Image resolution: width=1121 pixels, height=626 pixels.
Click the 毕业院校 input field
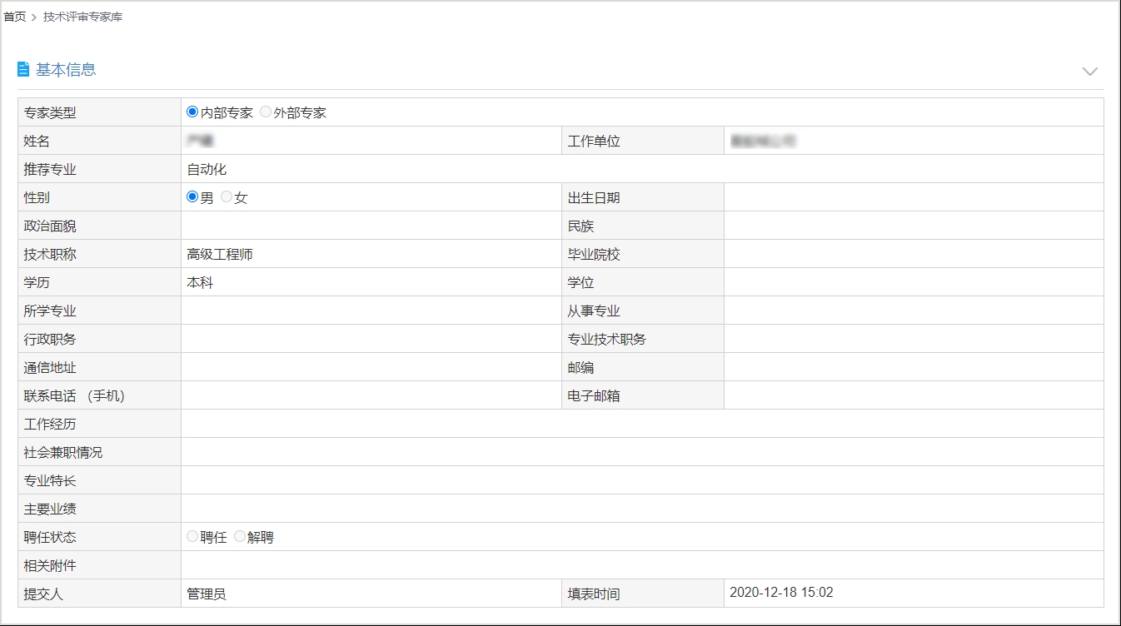click(x=913, y=254)
